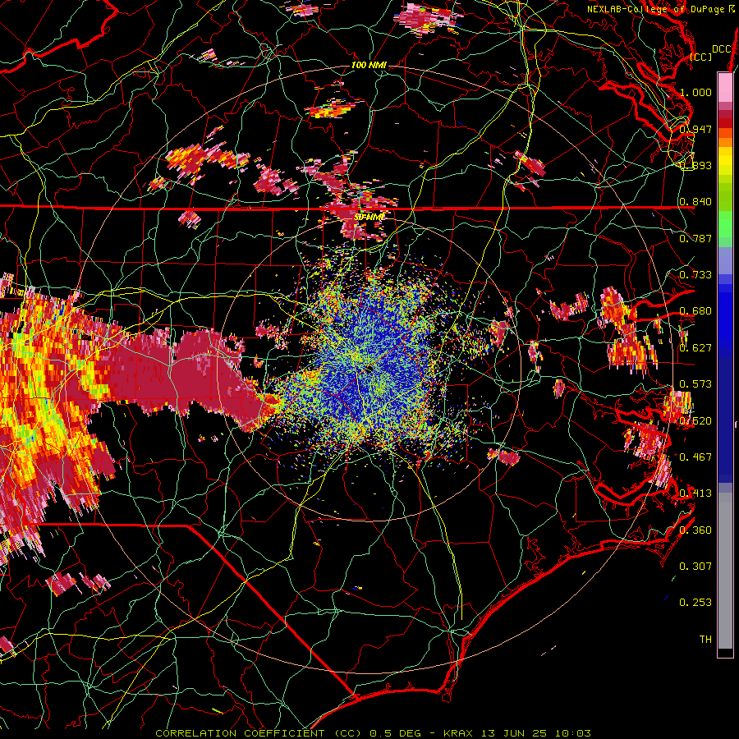Click the 0.520 color scale value
The height and width of the screenshot is (739, 739).
[x=695, y=421]
